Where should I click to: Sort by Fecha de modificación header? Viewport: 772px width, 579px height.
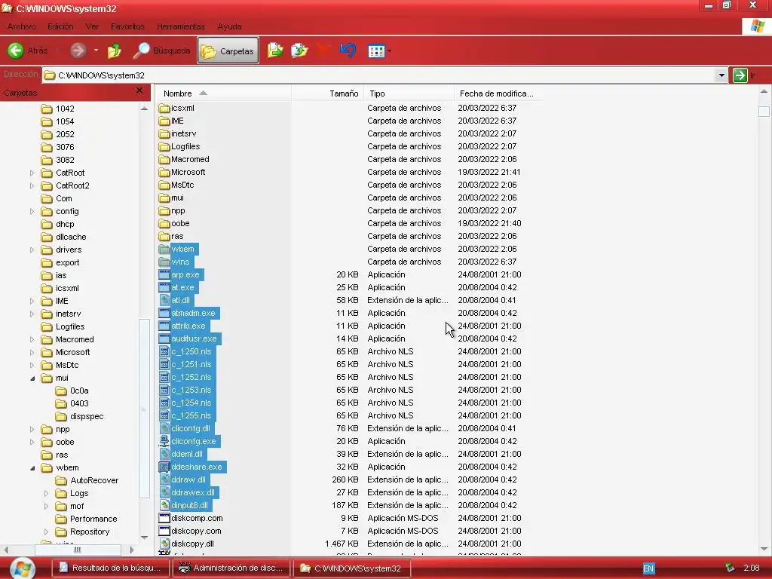pos(499,93)
